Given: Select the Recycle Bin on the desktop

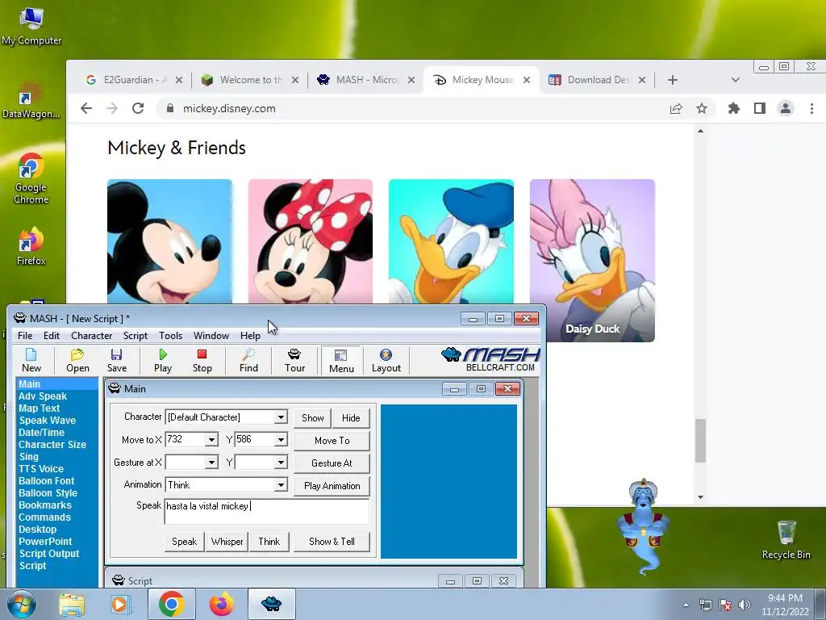Looking at the screenshot, I should click(x=786, y=539).
